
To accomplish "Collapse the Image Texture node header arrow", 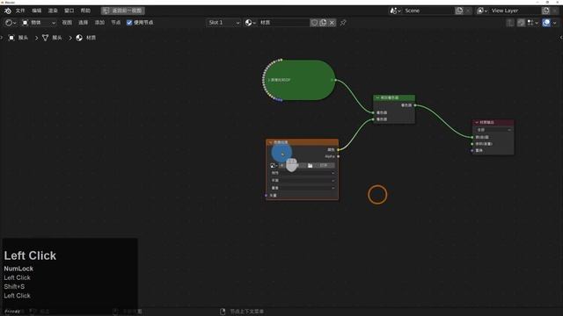I will pos(271,142).
